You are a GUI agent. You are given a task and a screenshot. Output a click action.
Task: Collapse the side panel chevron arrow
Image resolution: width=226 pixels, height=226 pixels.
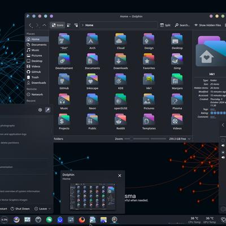click(x=223, y=125)
